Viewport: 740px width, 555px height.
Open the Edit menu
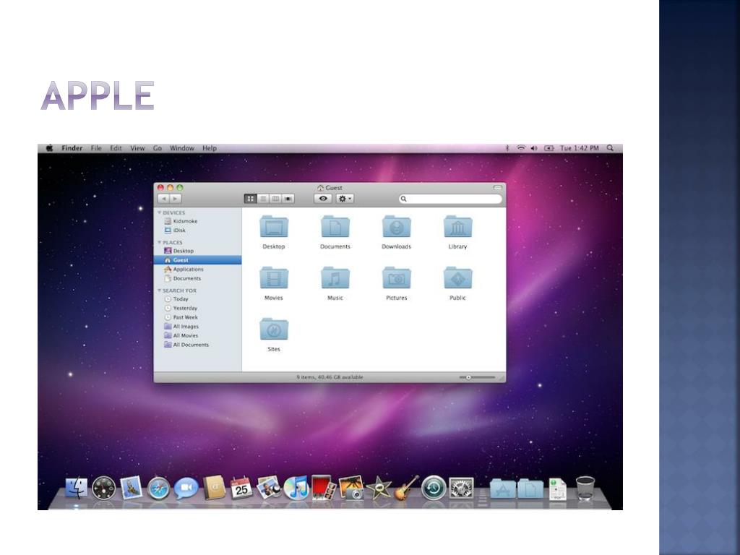(116, 148)
